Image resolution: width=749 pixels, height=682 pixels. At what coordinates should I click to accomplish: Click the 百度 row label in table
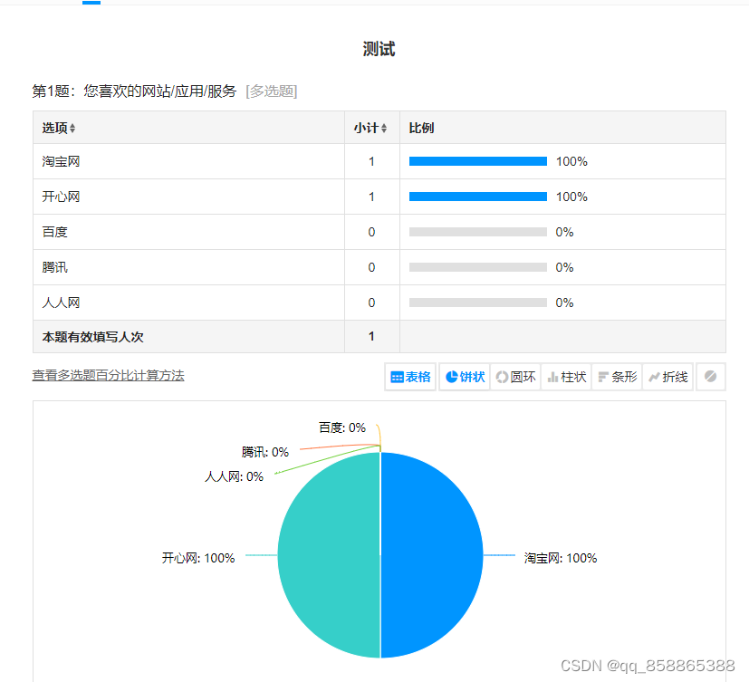pyautogui.click(x=55, y=232)
